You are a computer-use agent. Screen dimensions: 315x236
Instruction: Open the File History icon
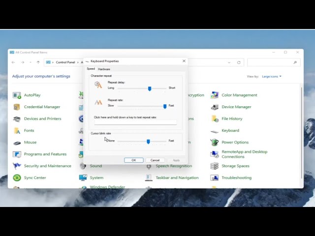(215, 119)
